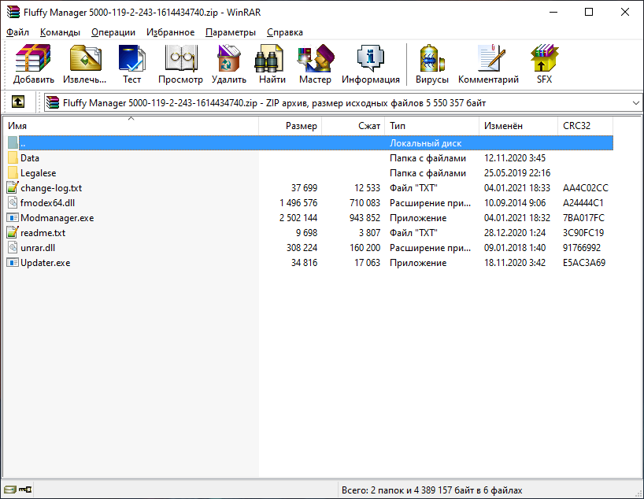Click size value 2 502 144

[298, 218]
